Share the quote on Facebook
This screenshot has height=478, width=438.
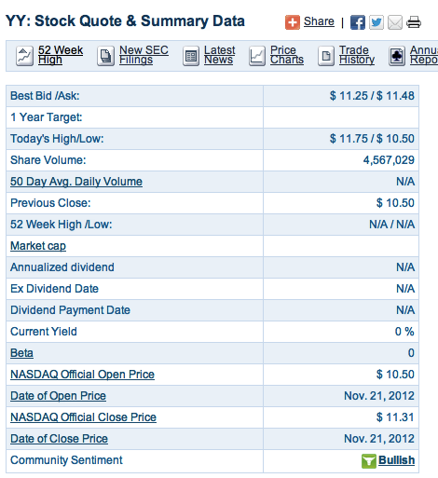pos(358,22)
